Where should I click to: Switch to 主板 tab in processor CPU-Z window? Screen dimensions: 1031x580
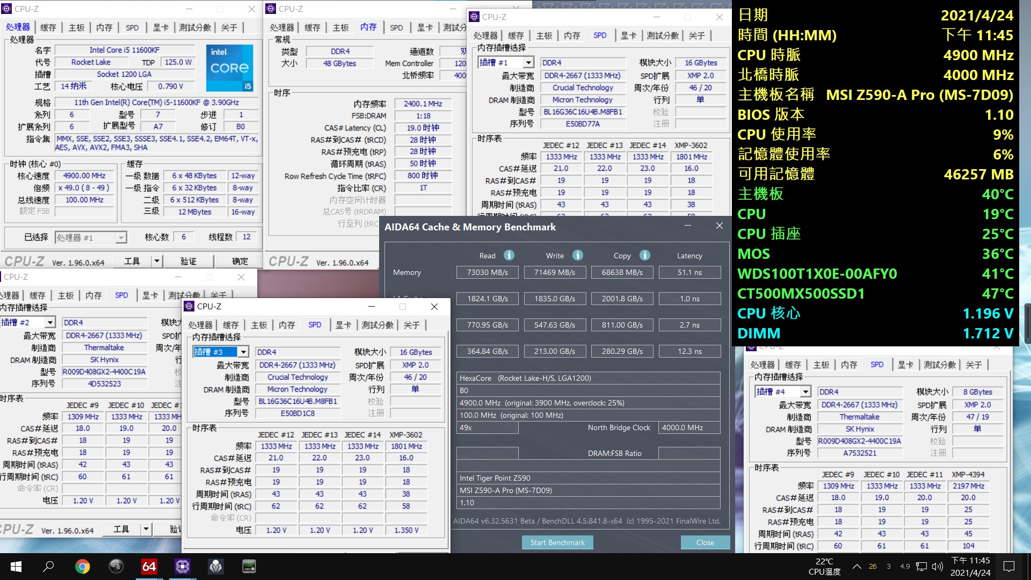tap(76, 27)
